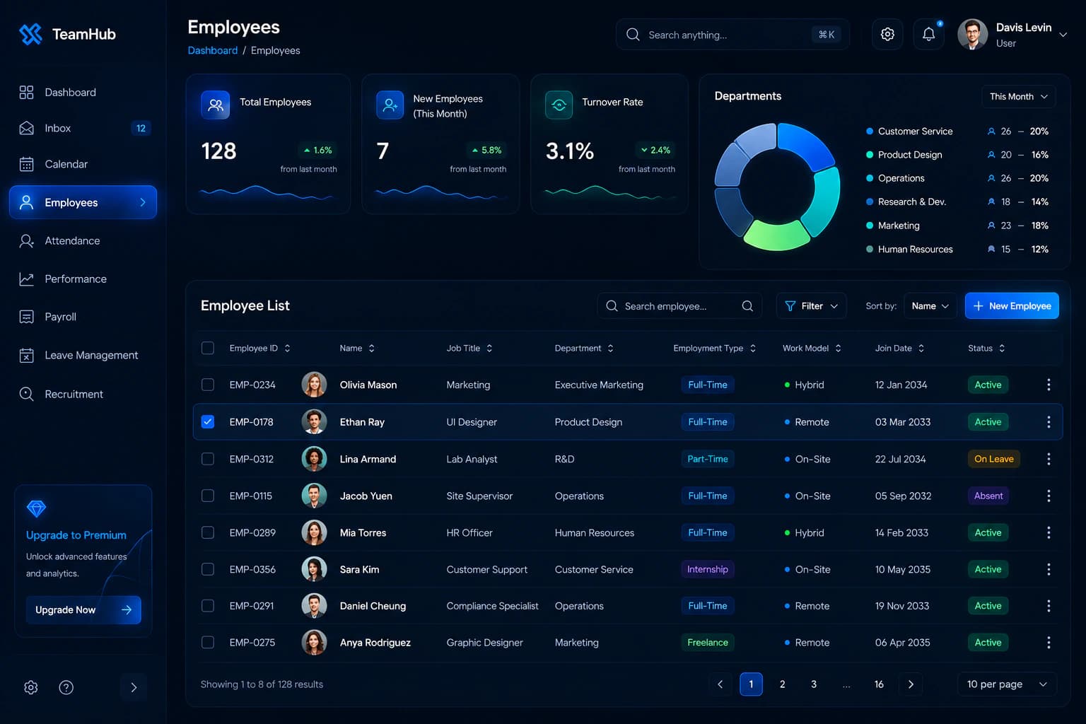Image resolution: width=1086 pixels, height=724 pixels.
Task: Sort by Department column arrows
Action: [610, 349]
